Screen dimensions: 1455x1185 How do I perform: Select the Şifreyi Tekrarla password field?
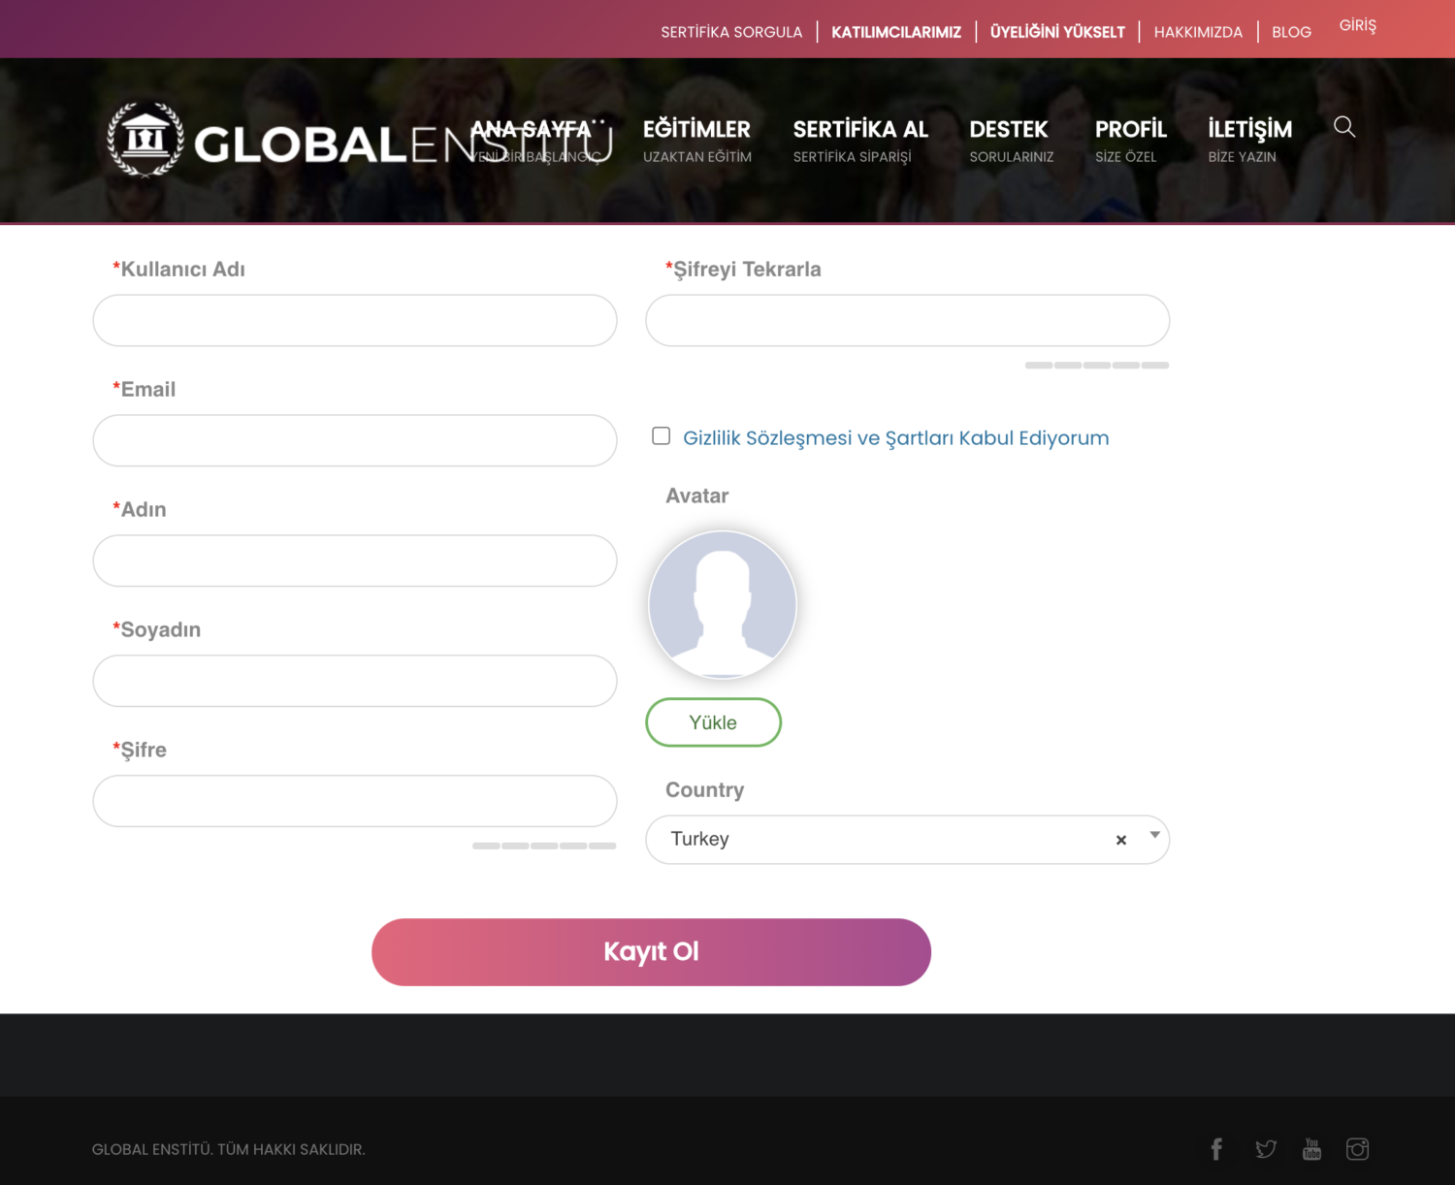[907, 321]
